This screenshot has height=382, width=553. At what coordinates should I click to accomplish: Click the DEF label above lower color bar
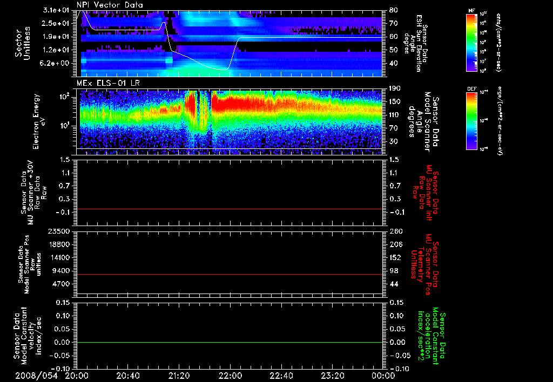472,89
